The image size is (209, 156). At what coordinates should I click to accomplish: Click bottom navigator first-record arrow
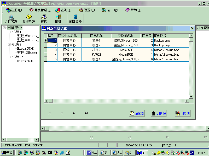point(91,137)
